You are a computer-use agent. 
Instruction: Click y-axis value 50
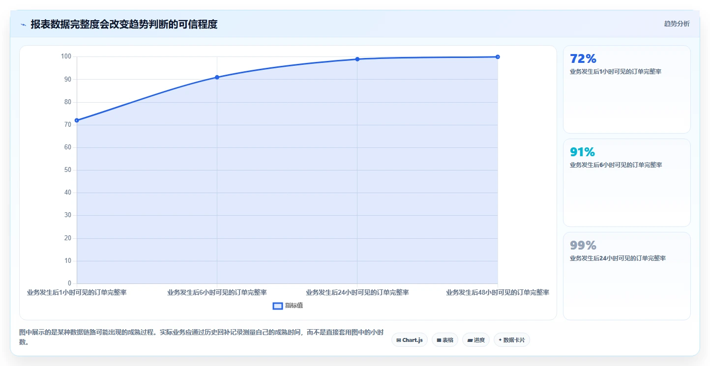pyautogui.click(x=68, y=170)
